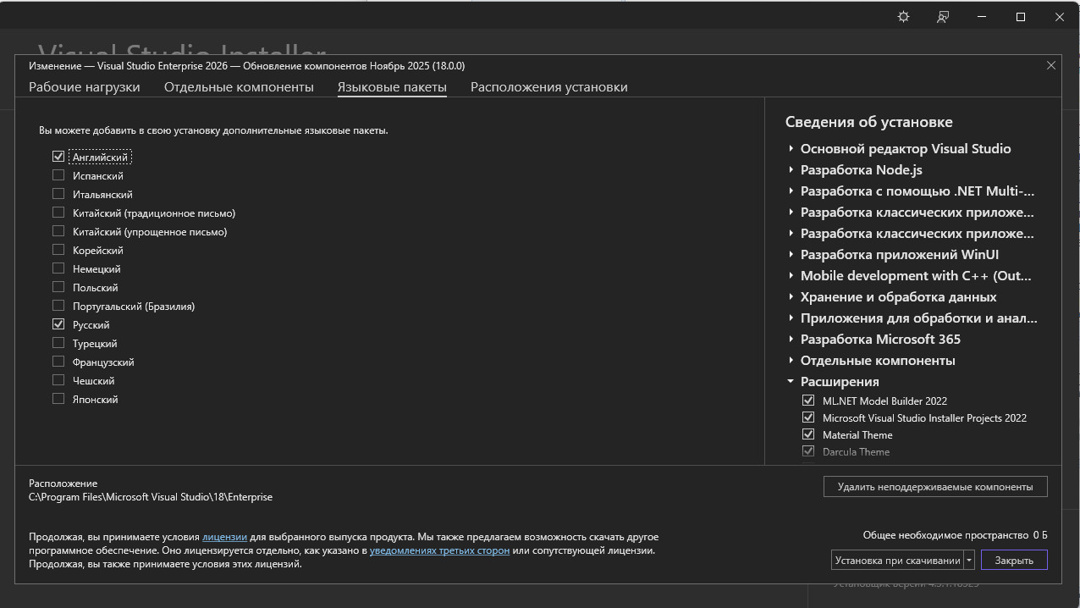Uncheck ML.NET Model Builder 2022 extension

tap(808, 401)
